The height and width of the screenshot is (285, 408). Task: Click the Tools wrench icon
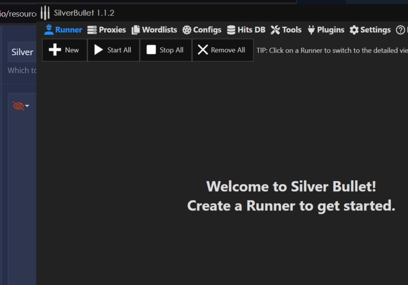274,29
